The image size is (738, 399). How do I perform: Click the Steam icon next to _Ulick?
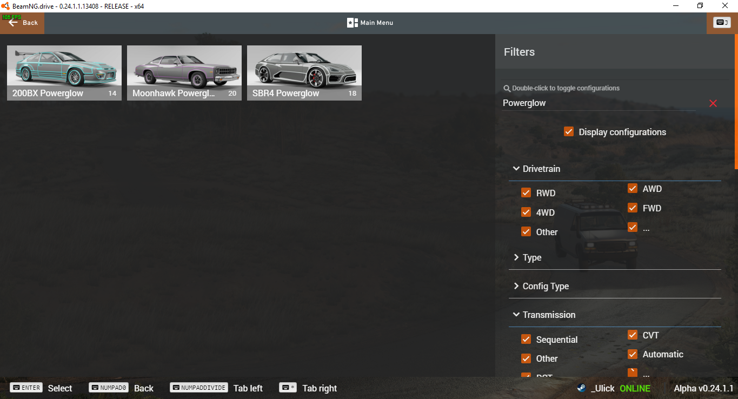point(581,388)
